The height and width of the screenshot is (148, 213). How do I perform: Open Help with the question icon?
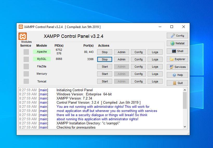coord(177,75)
